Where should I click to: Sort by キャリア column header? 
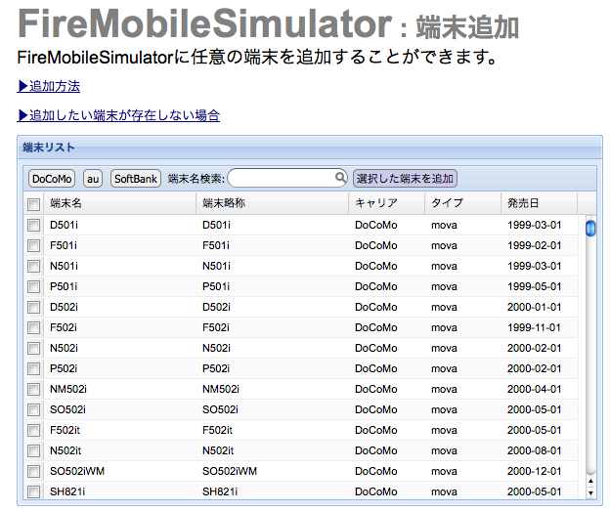click(x=387, y=203)
